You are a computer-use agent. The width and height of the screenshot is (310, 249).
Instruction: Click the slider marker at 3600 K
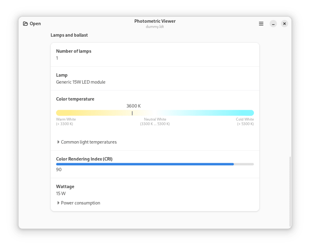click(x=132, y=112)
